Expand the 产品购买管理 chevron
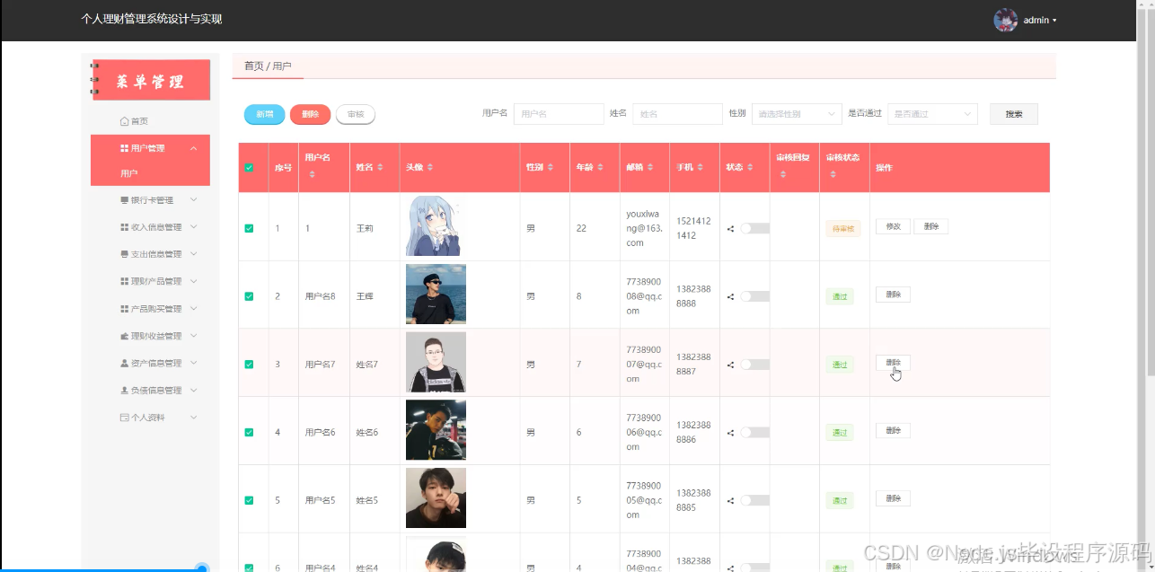This screenshot has height=572, width=1155. click(194, 309)
